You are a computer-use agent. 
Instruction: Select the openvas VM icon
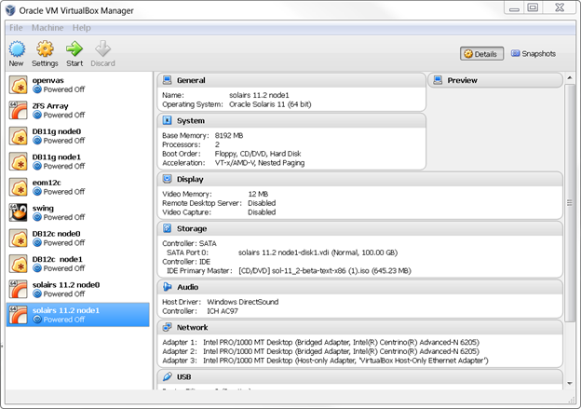[19, 85]
